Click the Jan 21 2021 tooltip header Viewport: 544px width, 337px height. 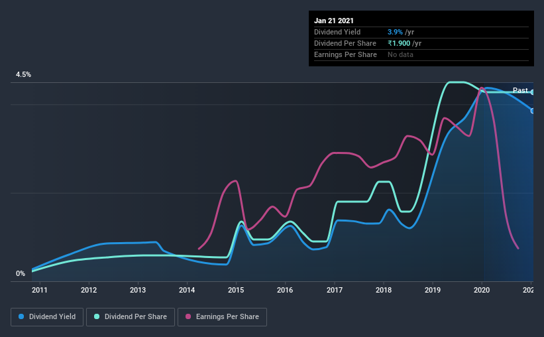coord(334,21)
